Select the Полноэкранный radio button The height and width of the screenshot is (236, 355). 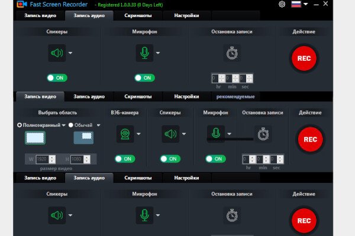[x=20, y=125]
